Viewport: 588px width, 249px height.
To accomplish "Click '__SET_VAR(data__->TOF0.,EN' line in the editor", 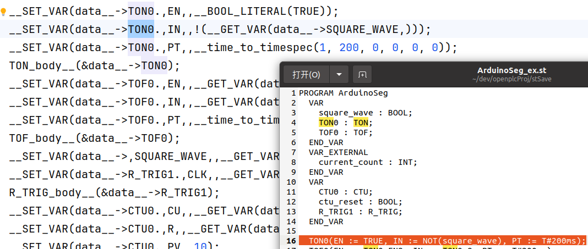I will [x=144, y=84].
